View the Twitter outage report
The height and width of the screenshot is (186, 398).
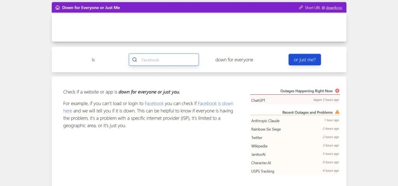(257, 138)
